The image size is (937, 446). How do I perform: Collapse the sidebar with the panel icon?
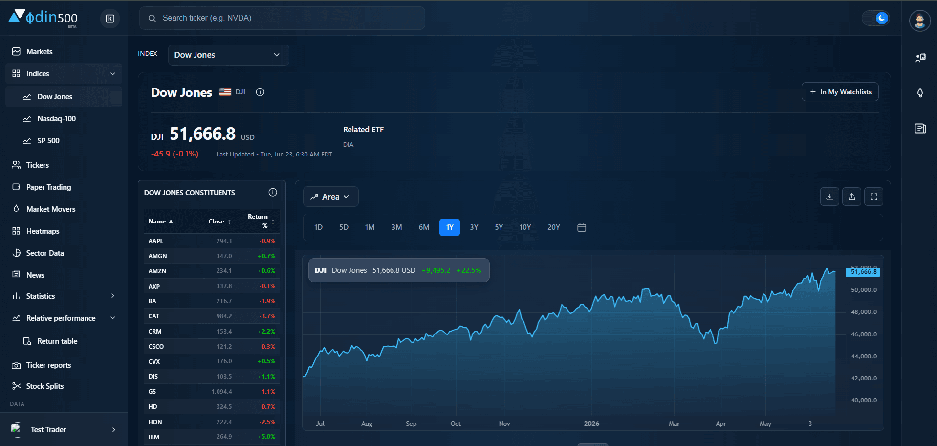coord(110,19)
